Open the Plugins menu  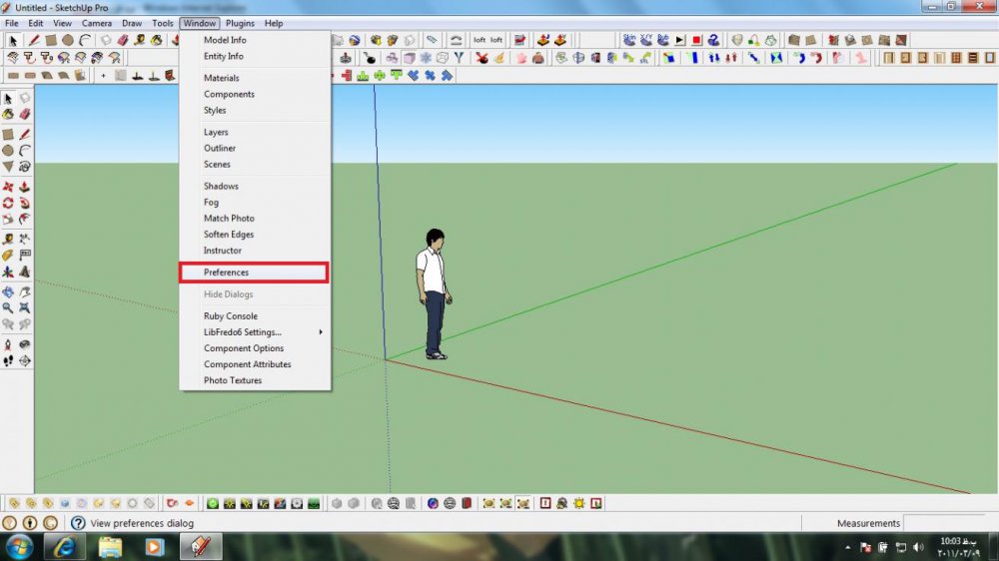(240, 23)
